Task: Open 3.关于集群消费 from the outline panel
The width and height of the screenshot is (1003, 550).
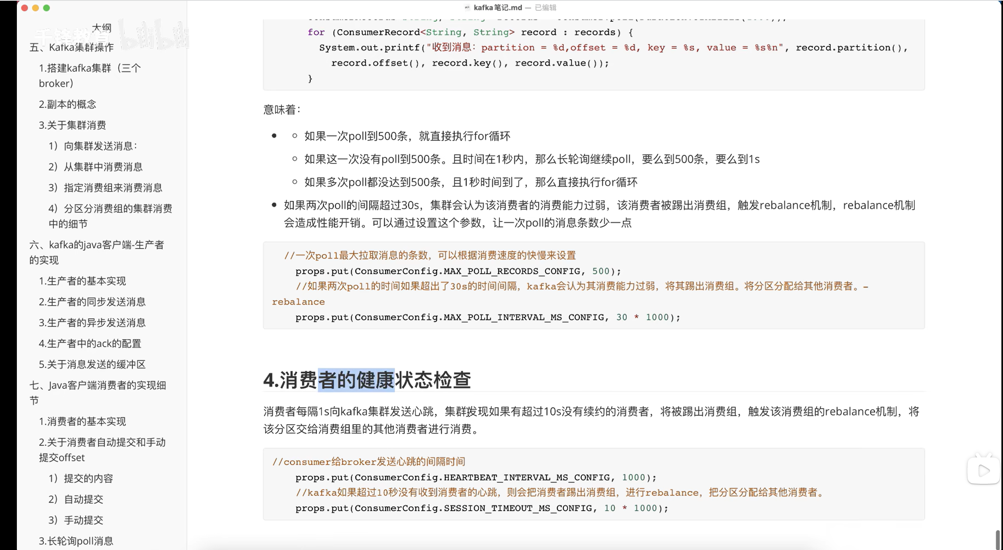Action: pyautogui.click(x=72, y=125)
